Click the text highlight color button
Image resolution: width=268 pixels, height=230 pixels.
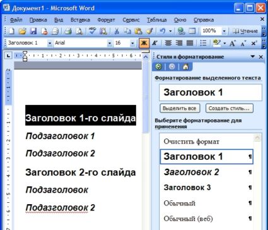click(216, 43)
